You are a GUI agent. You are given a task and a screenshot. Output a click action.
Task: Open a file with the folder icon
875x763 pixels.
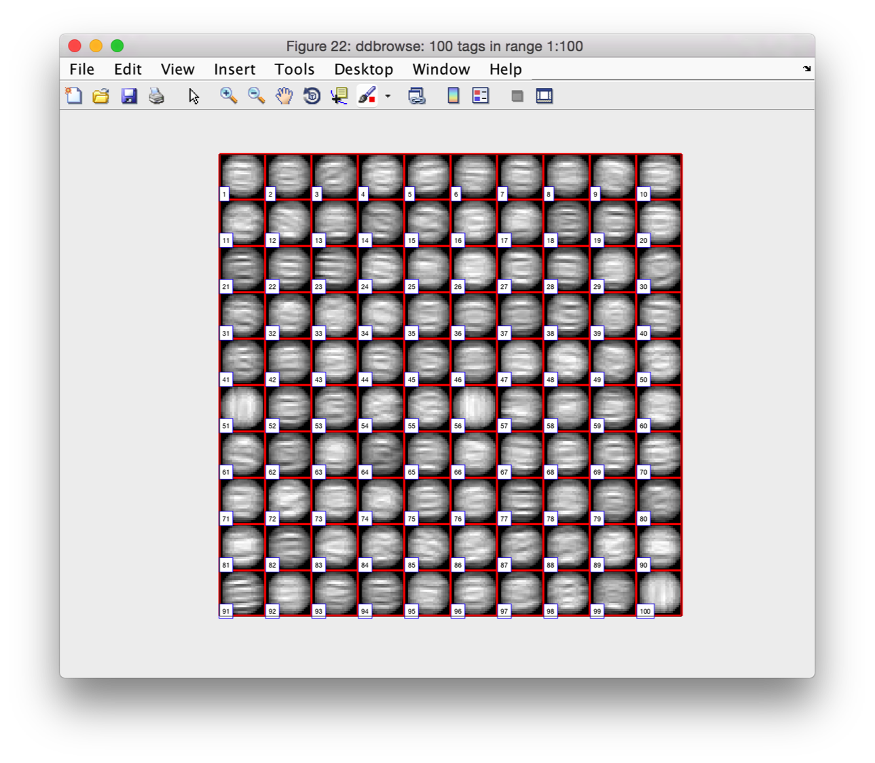[101, 96]
